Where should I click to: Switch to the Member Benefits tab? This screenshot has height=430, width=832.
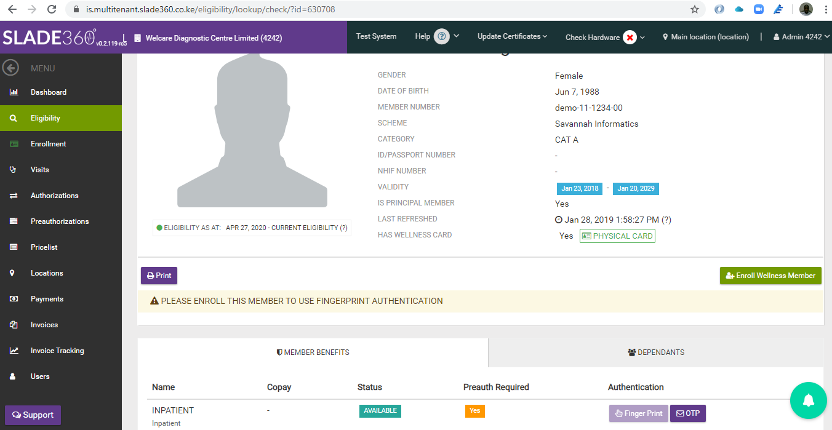click(x=313, y=352)
